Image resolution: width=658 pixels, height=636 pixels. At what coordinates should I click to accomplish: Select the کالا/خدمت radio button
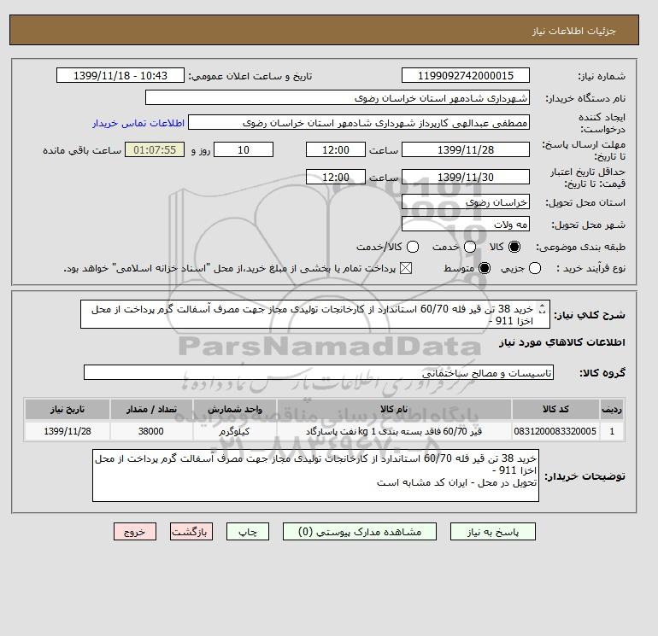click(413, 247)
